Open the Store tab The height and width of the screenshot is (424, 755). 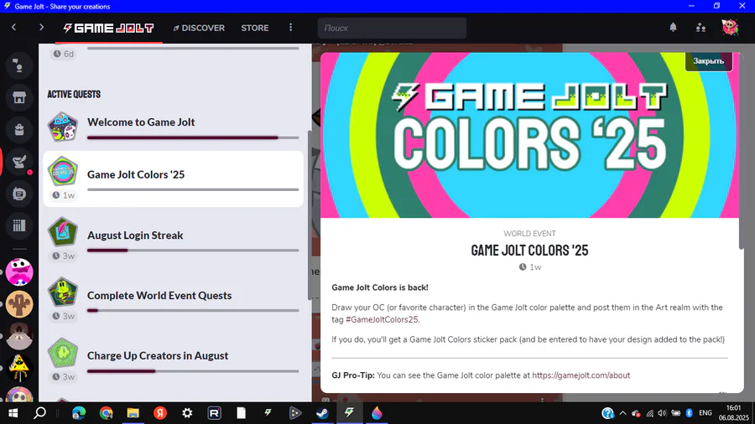(x=255, y=28)
